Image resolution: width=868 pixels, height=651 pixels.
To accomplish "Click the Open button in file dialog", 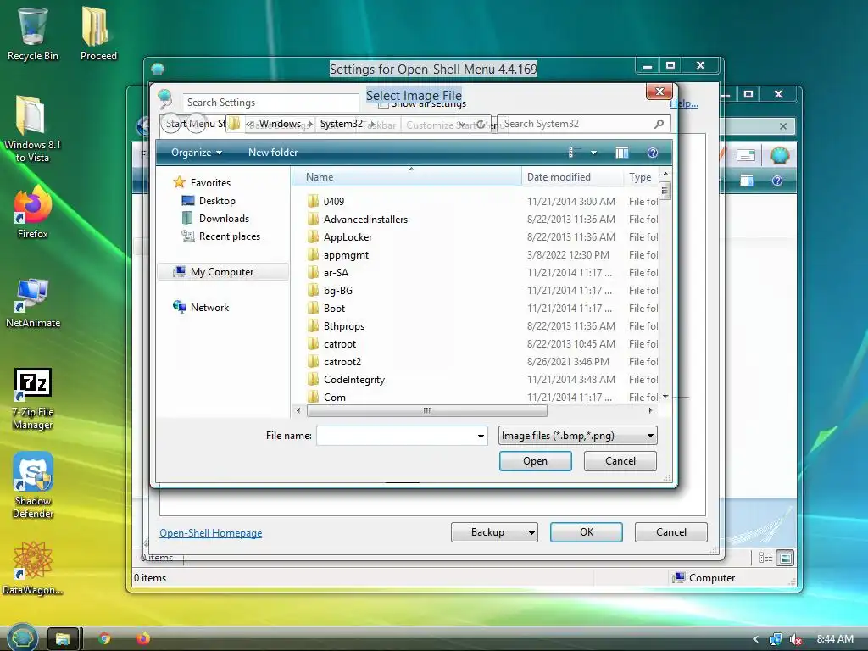I will click(x=536, y=461).
